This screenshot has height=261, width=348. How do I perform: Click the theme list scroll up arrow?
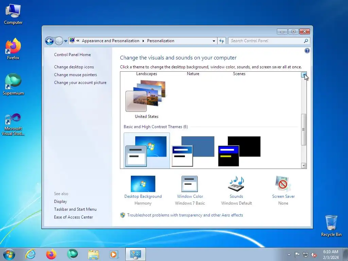(303, 75)
